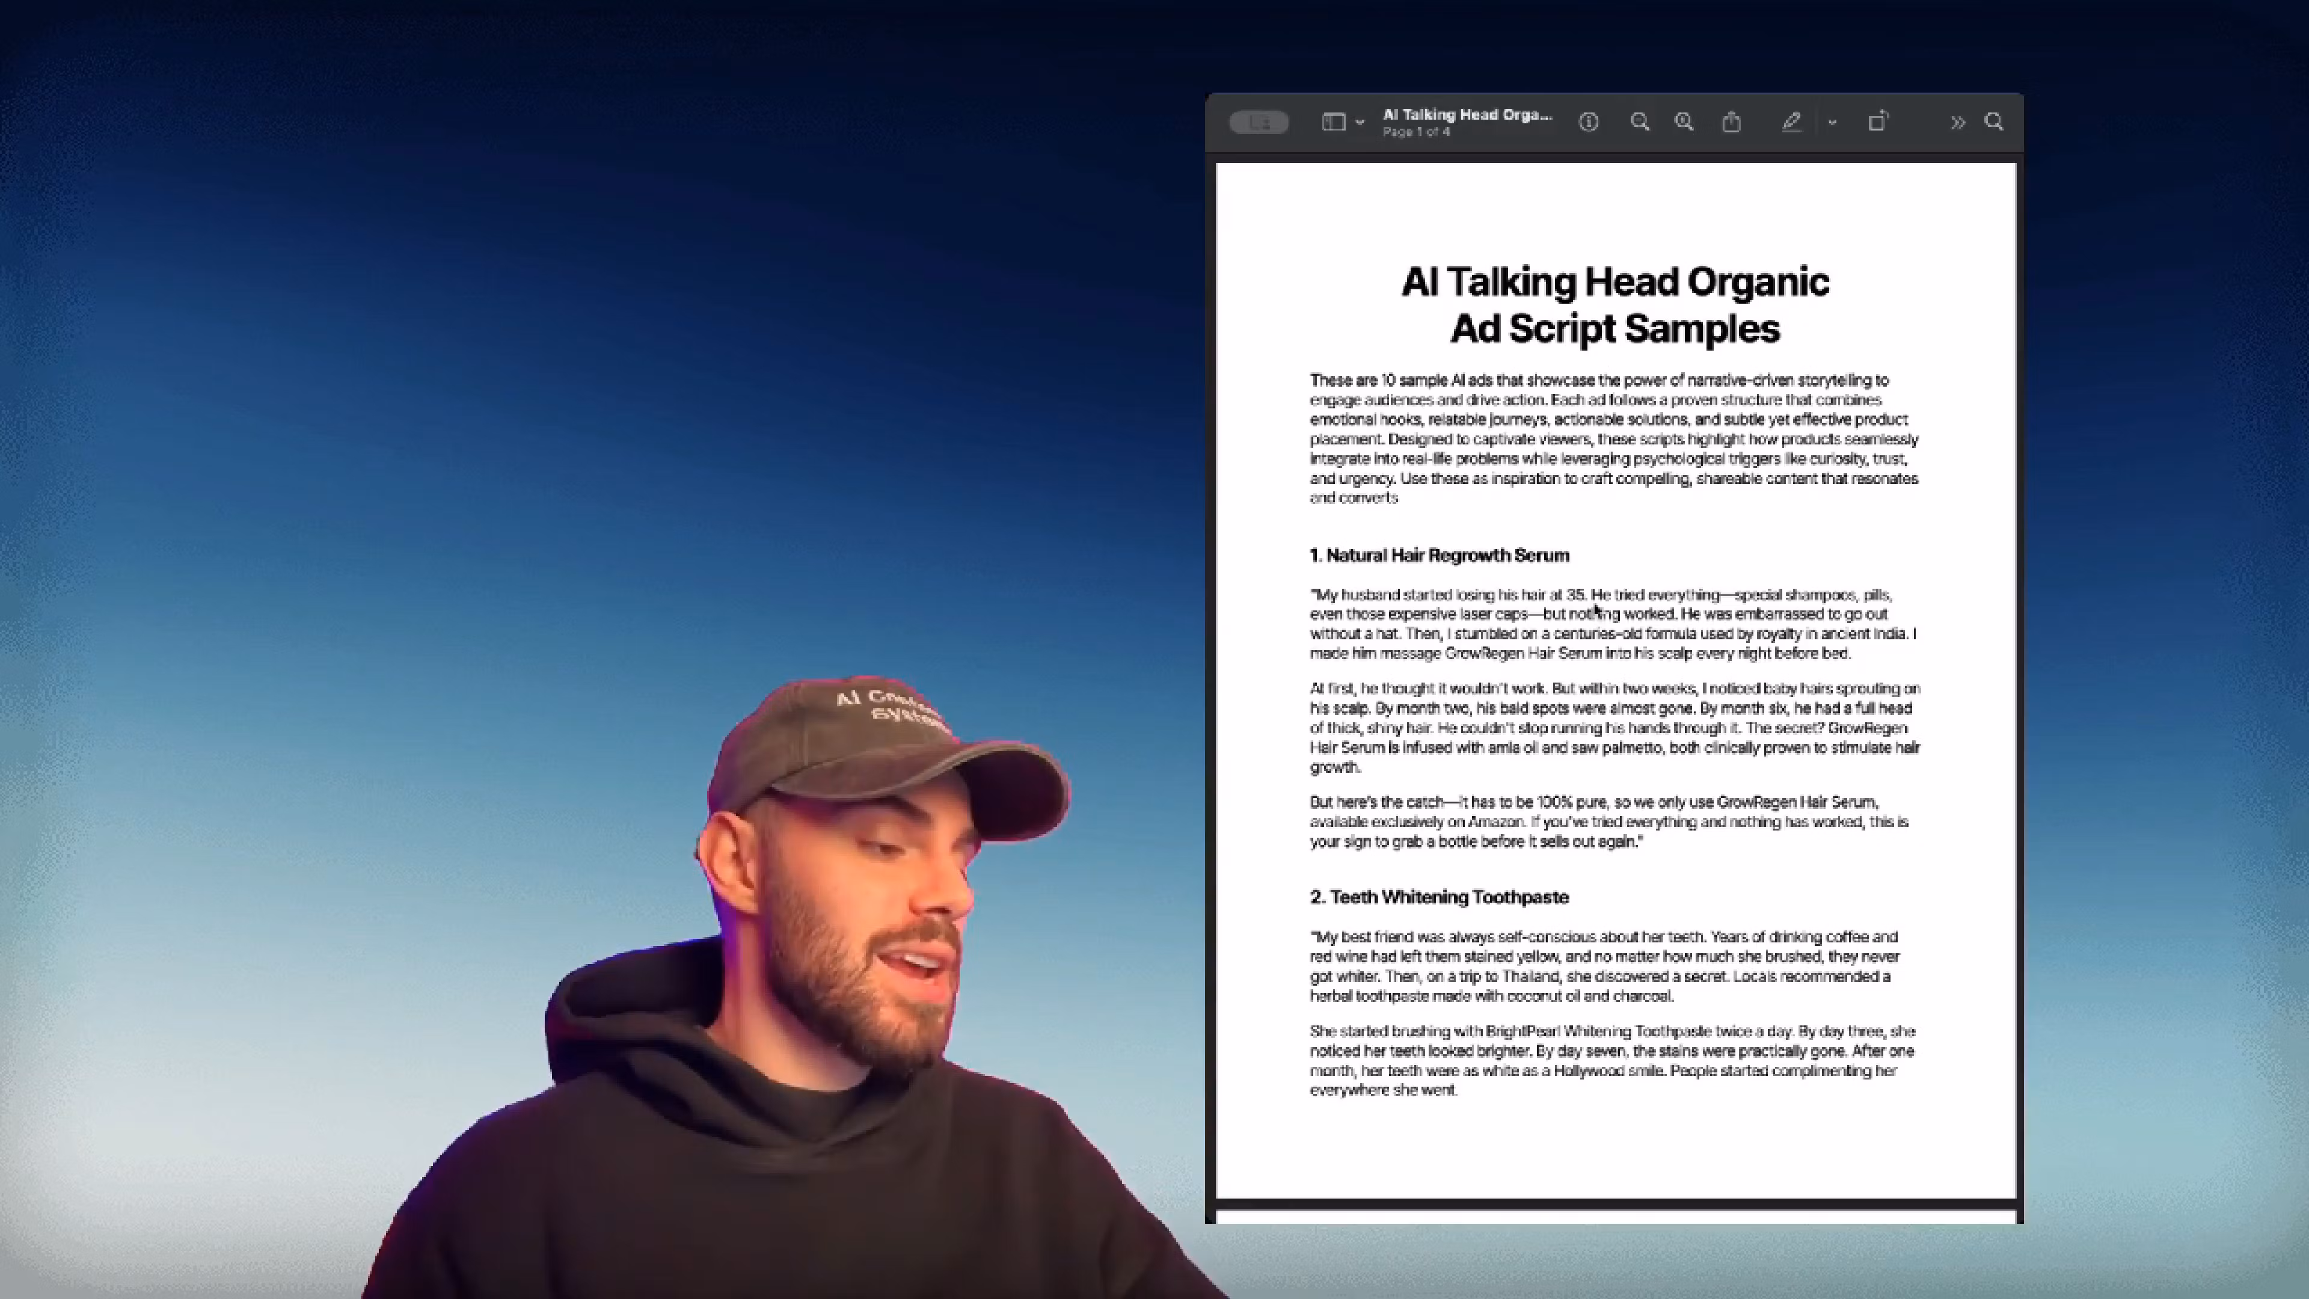Click the window title 'AI Talking Head Orga...'

click(x=1467, y=115)
